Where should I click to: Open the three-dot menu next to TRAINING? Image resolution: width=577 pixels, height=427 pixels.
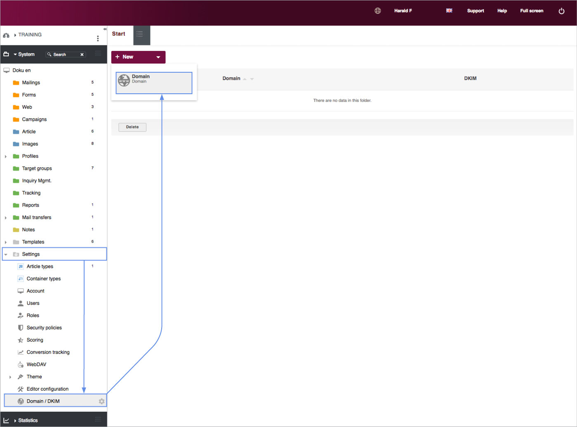(98, 38)
